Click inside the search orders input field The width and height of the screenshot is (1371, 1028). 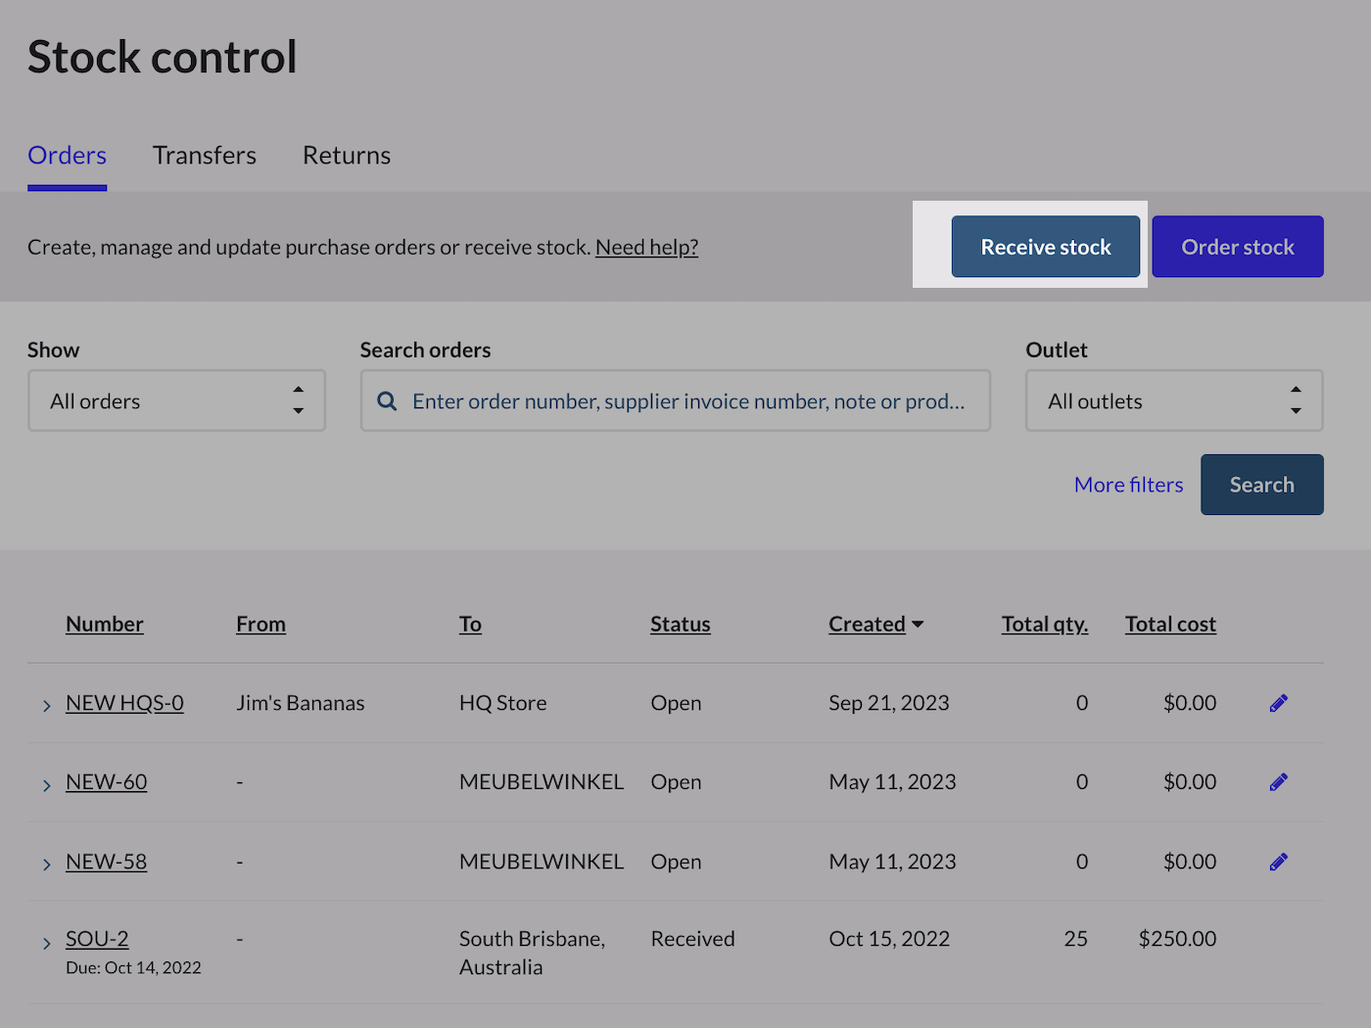685,400
